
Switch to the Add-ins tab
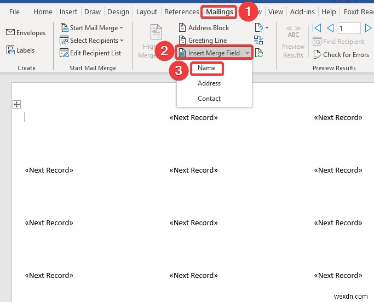click(302, 12)
